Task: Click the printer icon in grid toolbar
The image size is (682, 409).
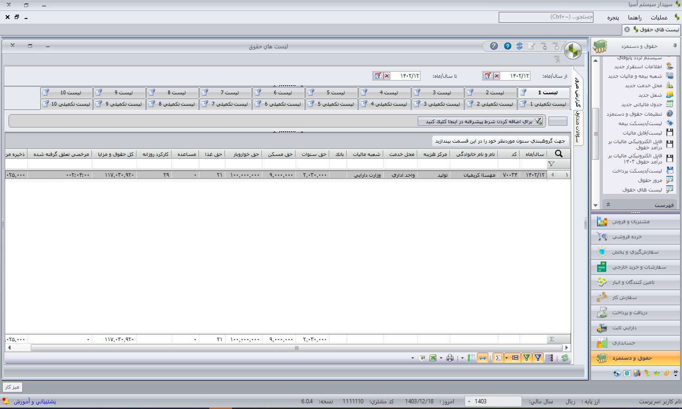Action: (450, 358)
